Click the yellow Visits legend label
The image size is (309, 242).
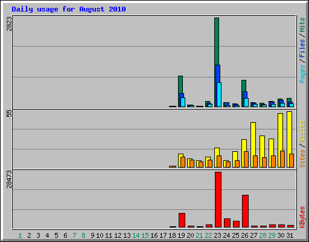click(x=302, y=131)
